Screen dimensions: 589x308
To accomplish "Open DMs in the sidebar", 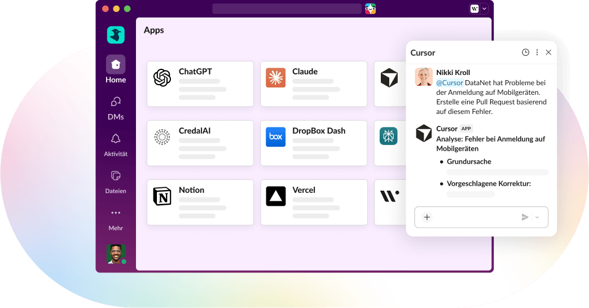I will pyautogui.click(x=116, y=108).
